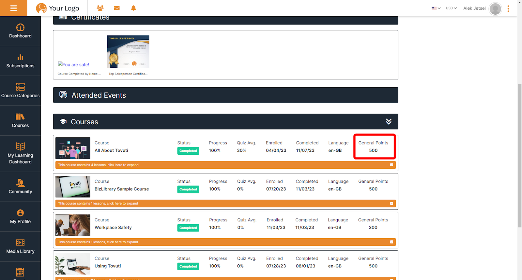Viewport: 522px width, 280px height.
Task: Open the users group icon in header
Action: pyautogui.click(x=100, y=8)
